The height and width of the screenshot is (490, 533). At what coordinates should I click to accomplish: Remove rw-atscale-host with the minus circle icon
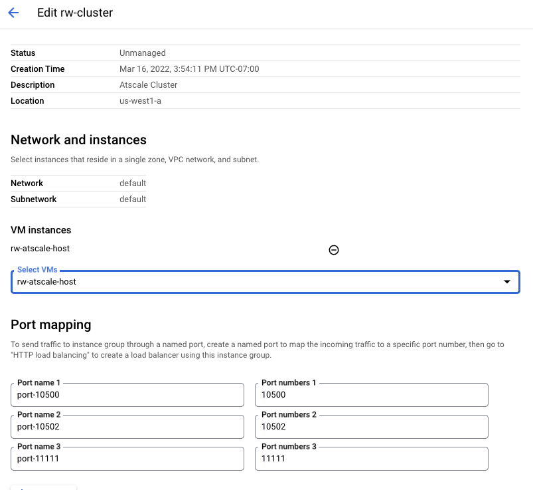click(x=333, y=250)
